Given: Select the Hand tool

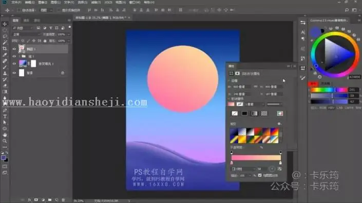Looking at the screenshot, I should pos(5,135).
